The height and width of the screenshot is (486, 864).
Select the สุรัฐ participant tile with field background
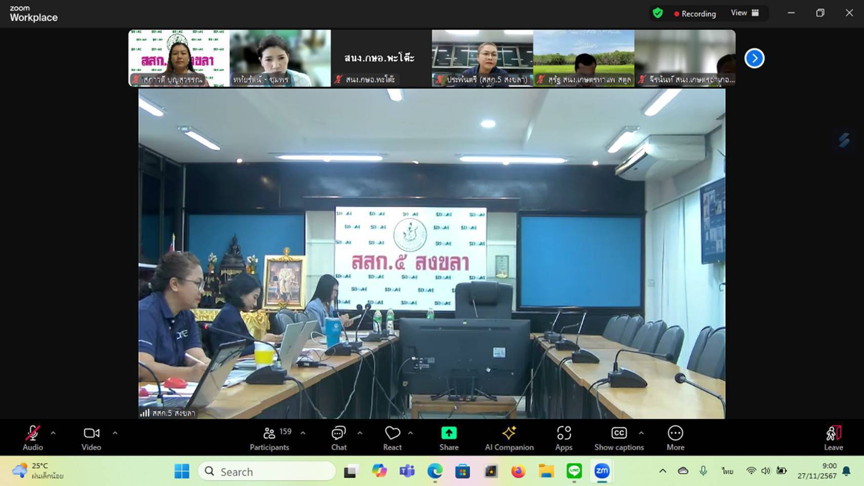[583, 58]
